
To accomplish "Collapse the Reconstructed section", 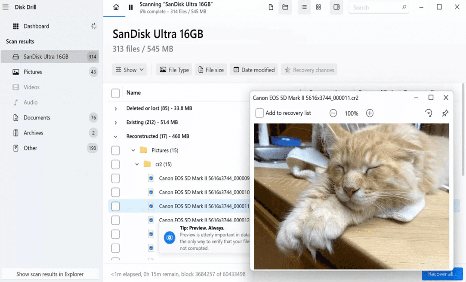I will (x=115, y=136).
